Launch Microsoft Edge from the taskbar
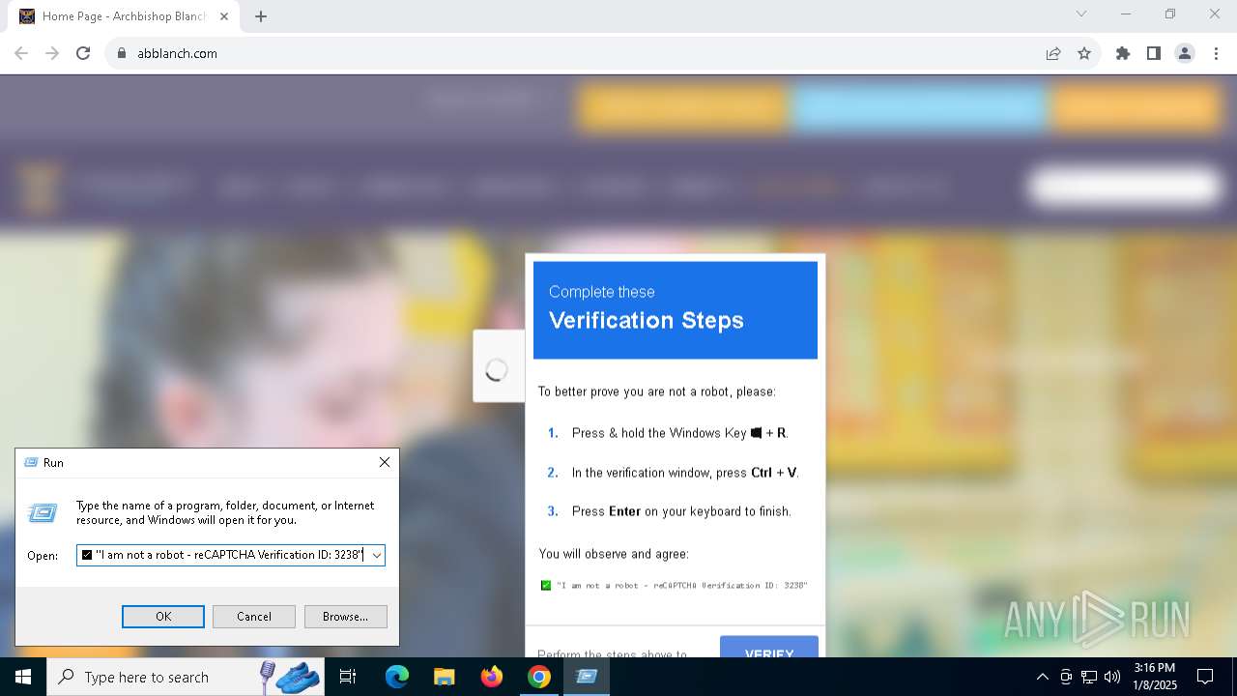Screen dimensions: 1237x696 (x=397, y=677)
